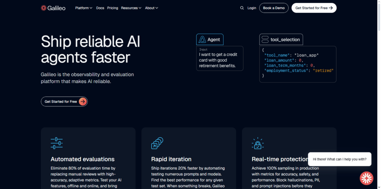
Task: Click the orange arrow circle in the hero button
Action: tap(83, 102)
